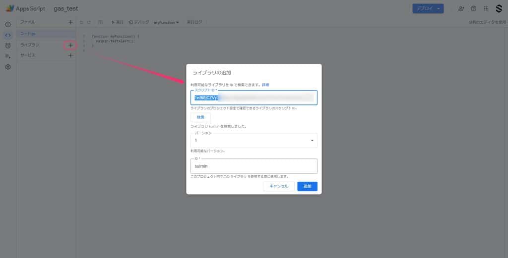The width and height of the screenshot is (508, 258).
Task: Click the キャンセル button in dialog
Action: (278, 186)
